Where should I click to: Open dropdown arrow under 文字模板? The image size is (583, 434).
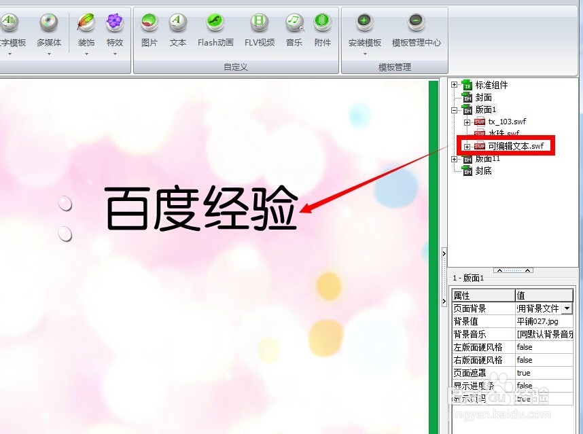click(x=10, y=54)
